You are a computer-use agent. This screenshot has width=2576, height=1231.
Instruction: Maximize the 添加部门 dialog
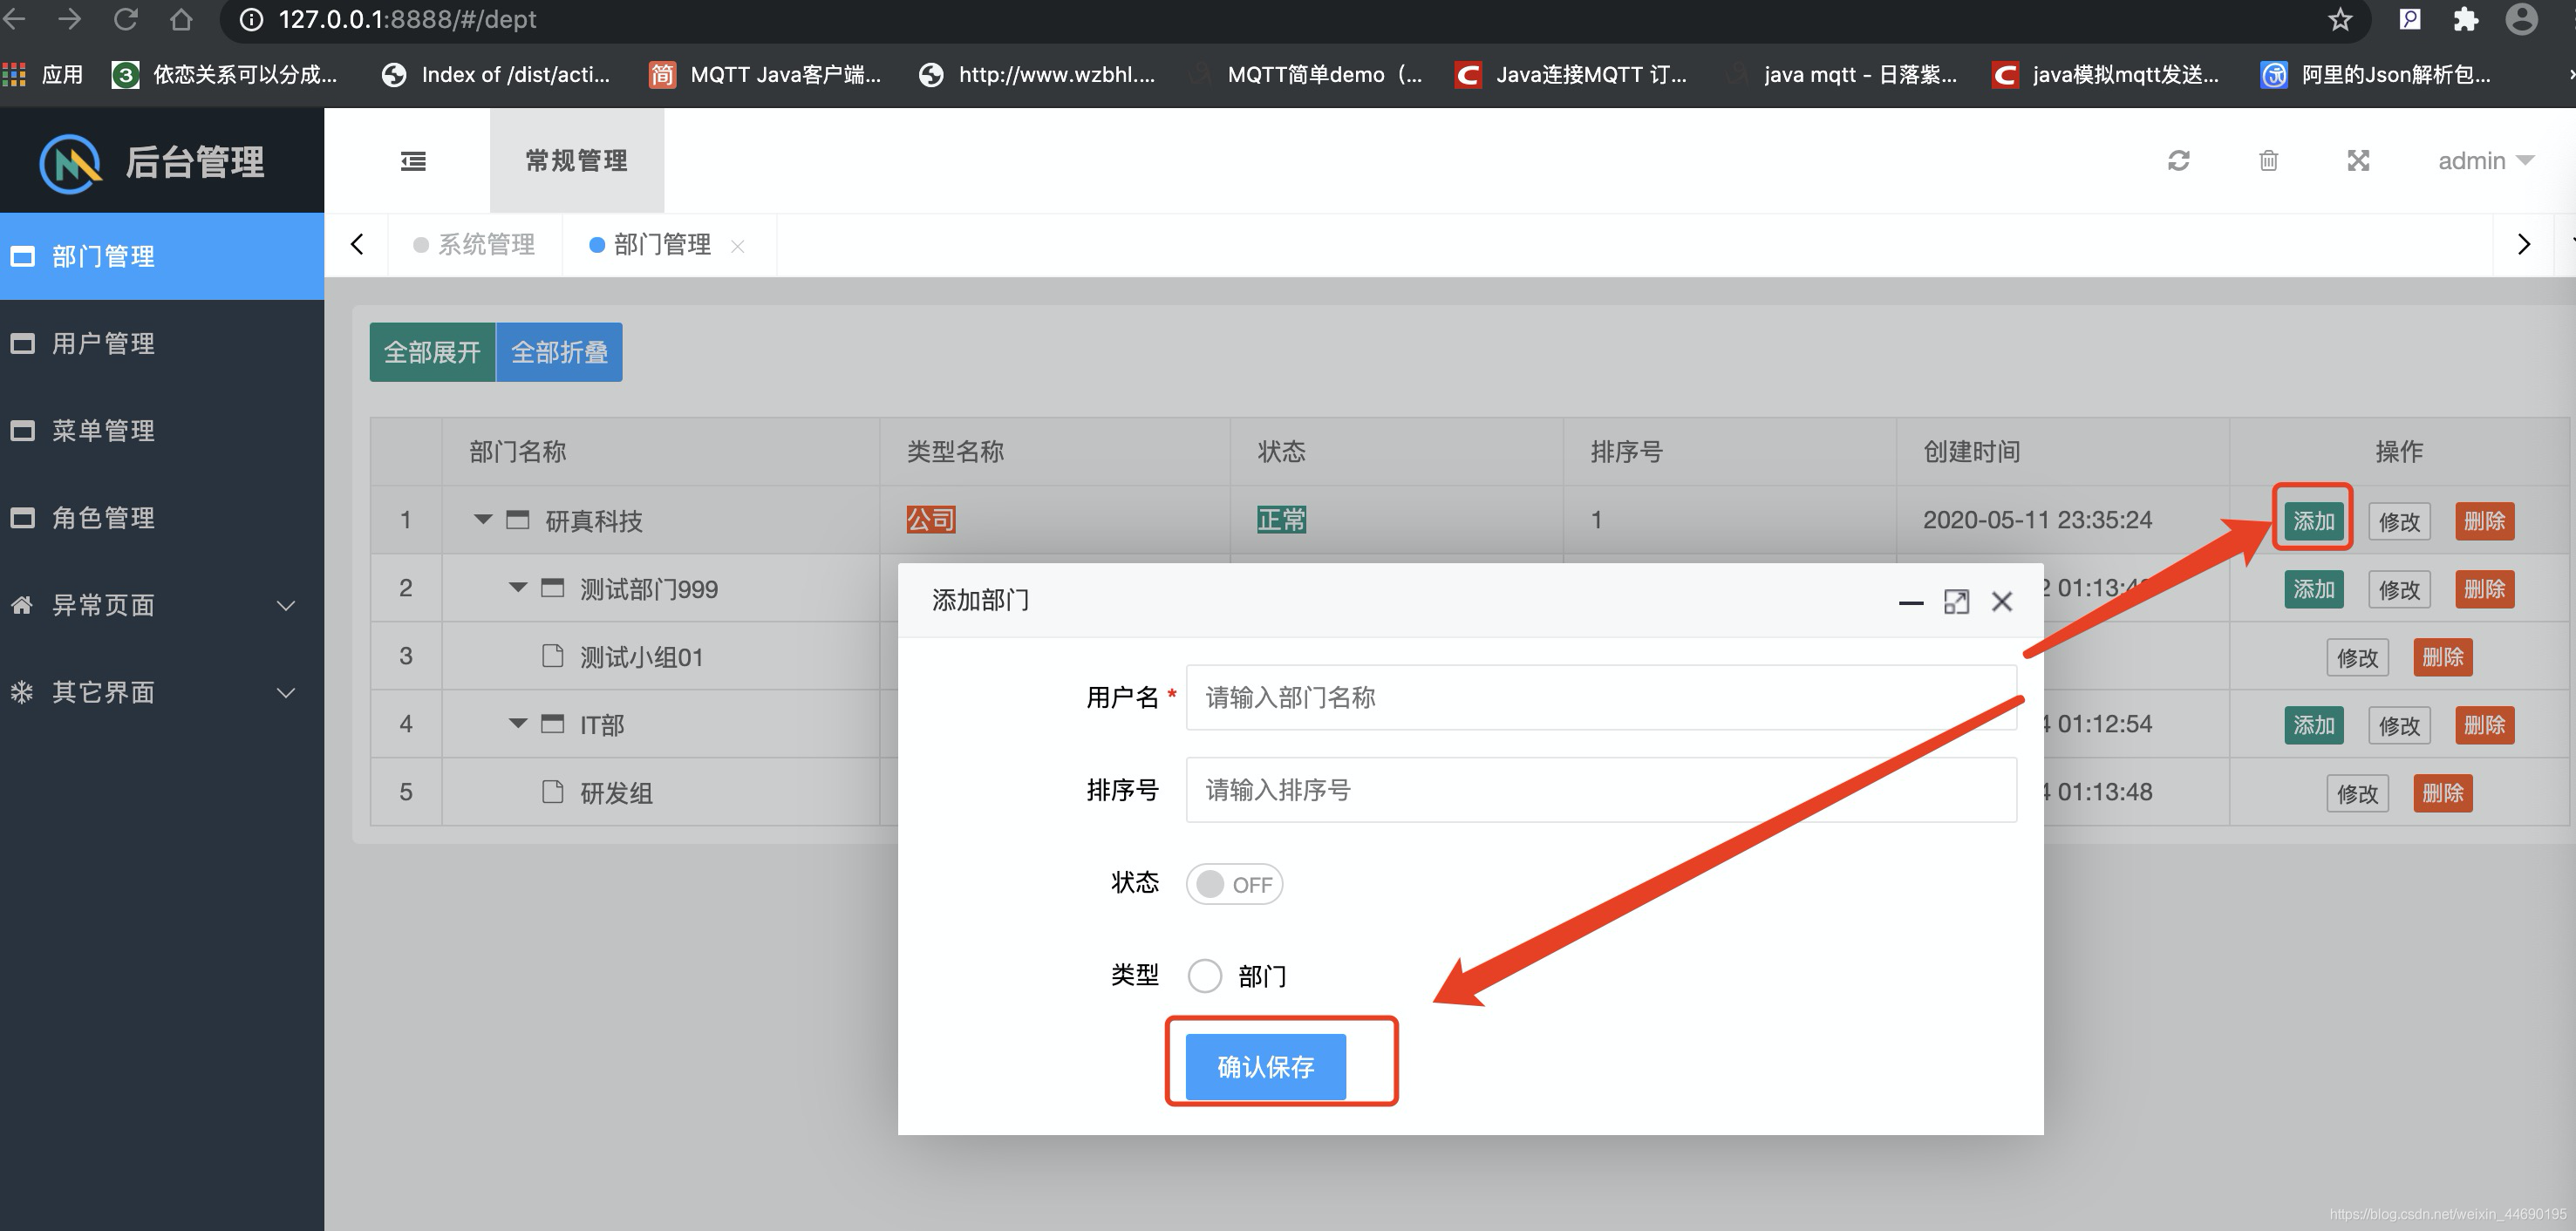point(1956,602)
